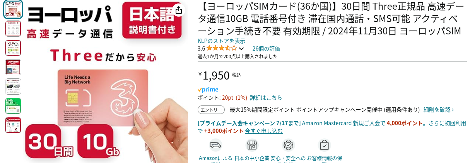This screenshot has height=163, width=470.
Task: Click 詳細はこちら points details link
Action: click(x=266, y=98)
